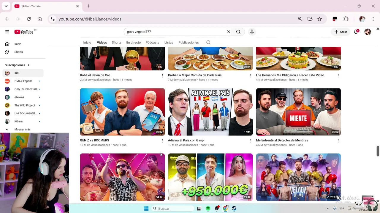
Task: Expand subscriptions list with Mostrar más
Action: click(x=23, y=129)
